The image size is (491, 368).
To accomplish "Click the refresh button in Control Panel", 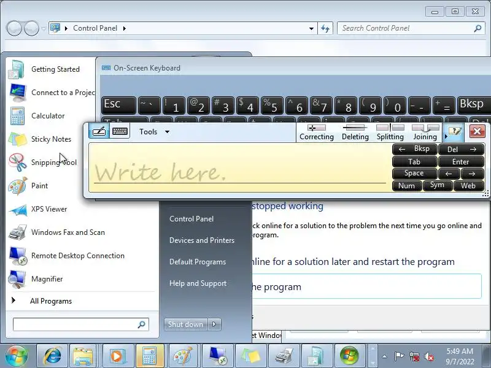I will (325, 28).
